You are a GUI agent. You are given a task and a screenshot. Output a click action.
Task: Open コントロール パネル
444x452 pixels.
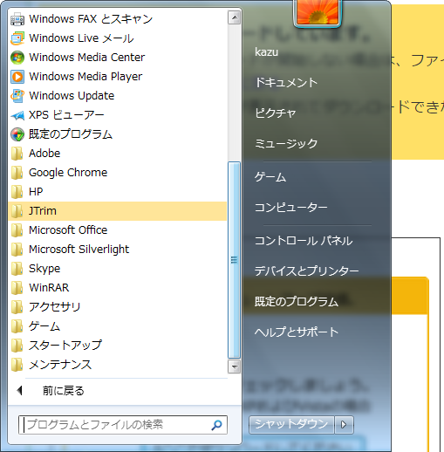click(304, 241)
